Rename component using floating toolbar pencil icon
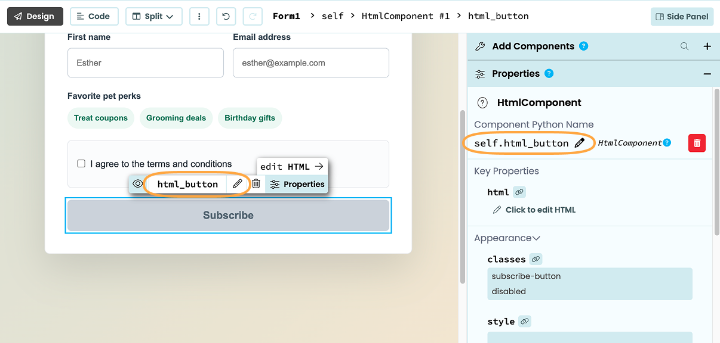The image size is (720, 343). pos(238,184)
